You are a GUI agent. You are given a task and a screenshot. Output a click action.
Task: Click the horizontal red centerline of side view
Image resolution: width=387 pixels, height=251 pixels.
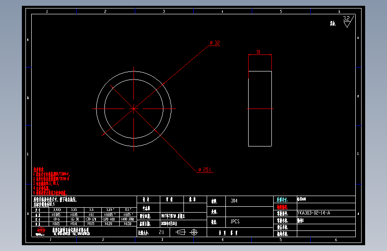[260, 109]
